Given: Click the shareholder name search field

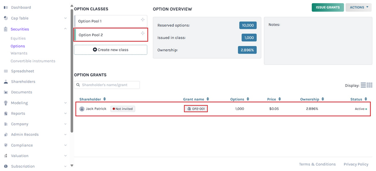Looking at the screenshot, I should [x=107, y=85].
